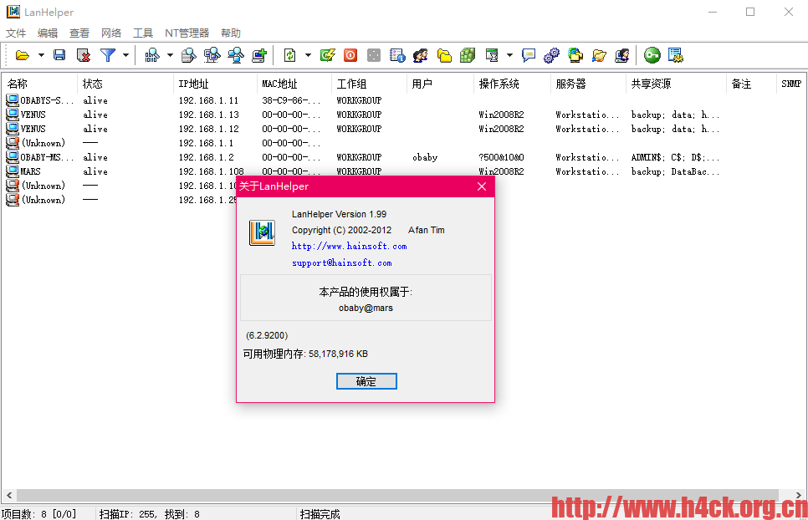
Task: Click the floppy disk save icon
Action: click(x=59, y=55)
